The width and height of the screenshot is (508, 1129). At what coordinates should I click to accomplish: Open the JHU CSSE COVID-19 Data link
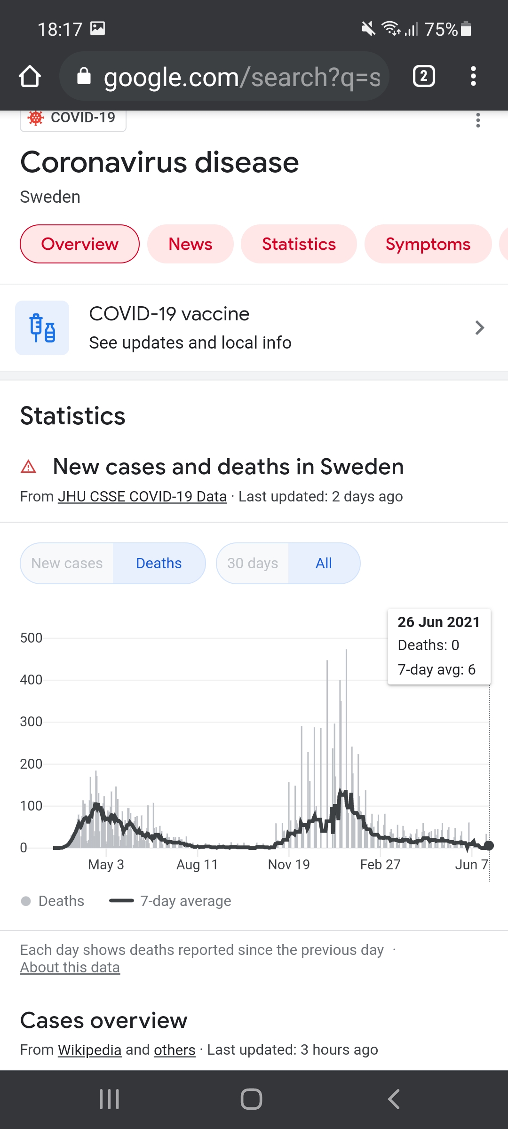coord(142,496)
